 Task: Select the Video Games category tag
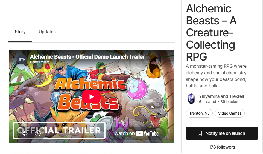point(230,113)
